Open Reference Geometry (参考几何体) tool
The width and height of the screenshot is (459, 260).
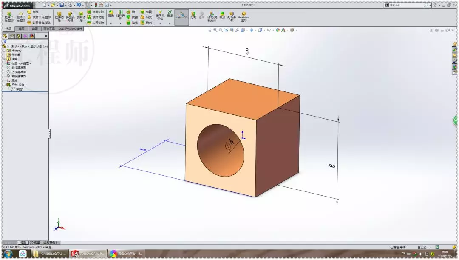(x=160, y=15)
